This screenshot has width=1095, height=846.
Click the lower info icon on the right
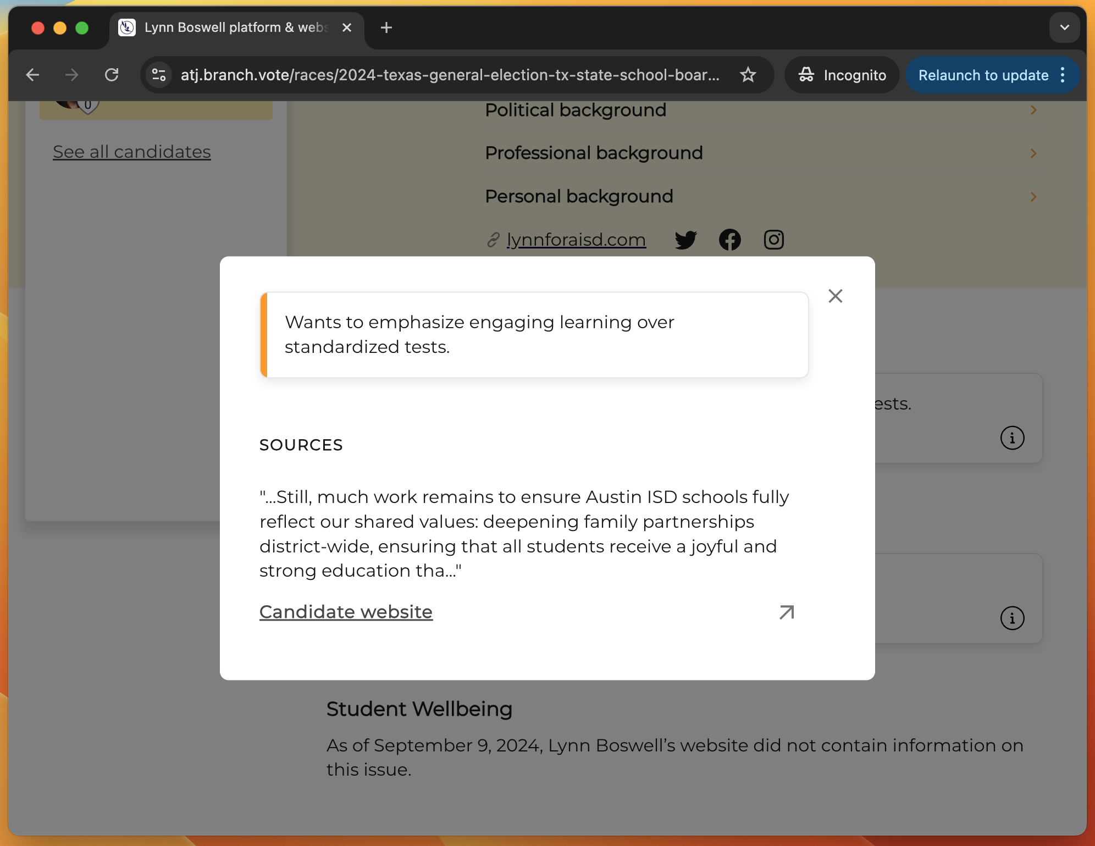pyautogui.click(x=1012, y=618)
